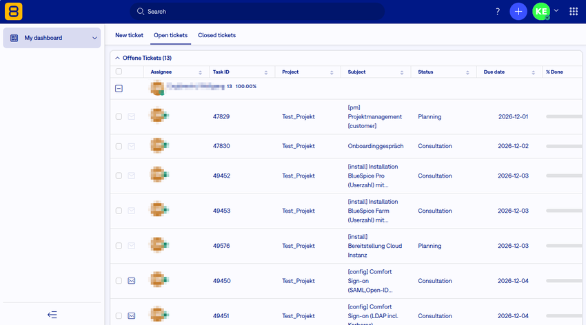Click the 100.00% group summary value
The height and width of the screenshot is (325, 586).
pos(246,86)
